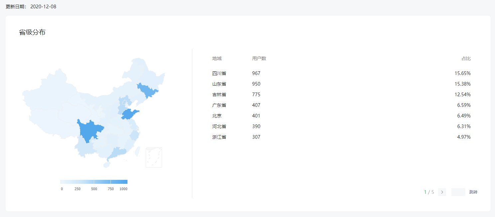Select Zhejiang province on the map
The width and height of the screenshot is (495, 217).
click(135, 135)
